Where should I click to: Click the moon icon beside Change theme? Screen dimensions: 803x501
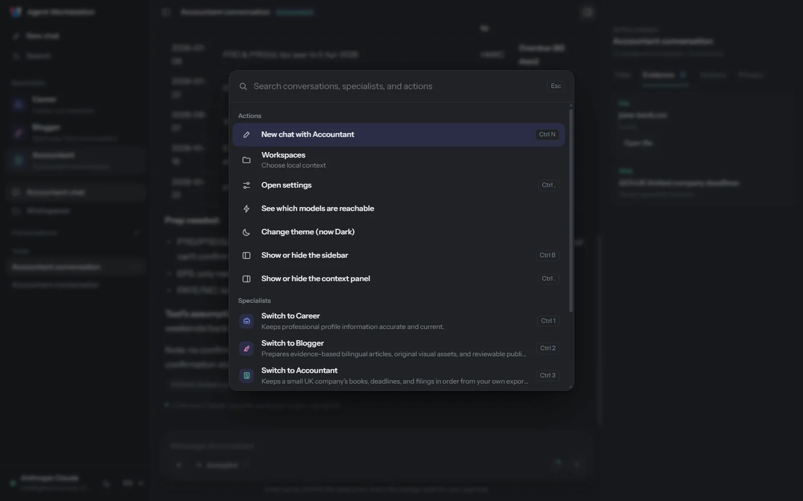[247, 232]
